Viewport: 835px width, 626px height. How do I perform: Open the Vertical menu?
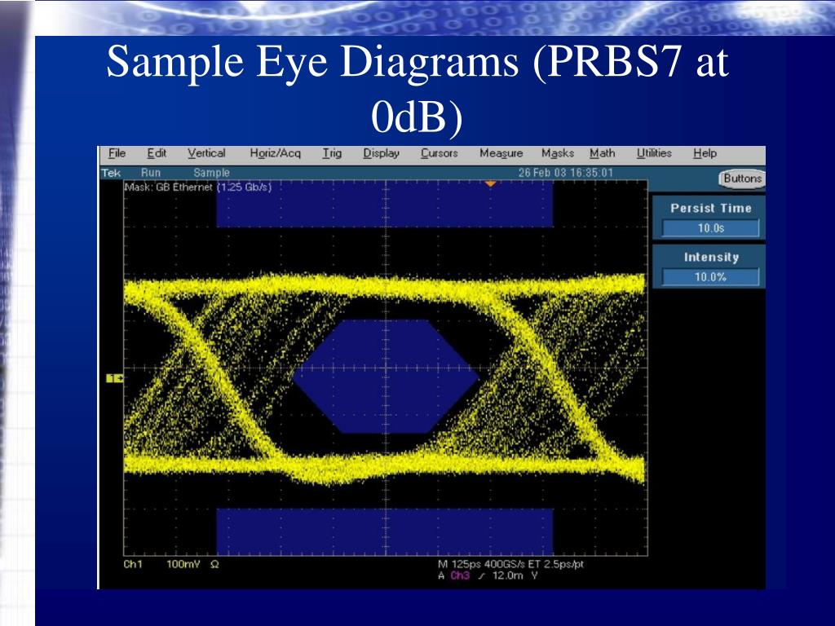[206, 153]
